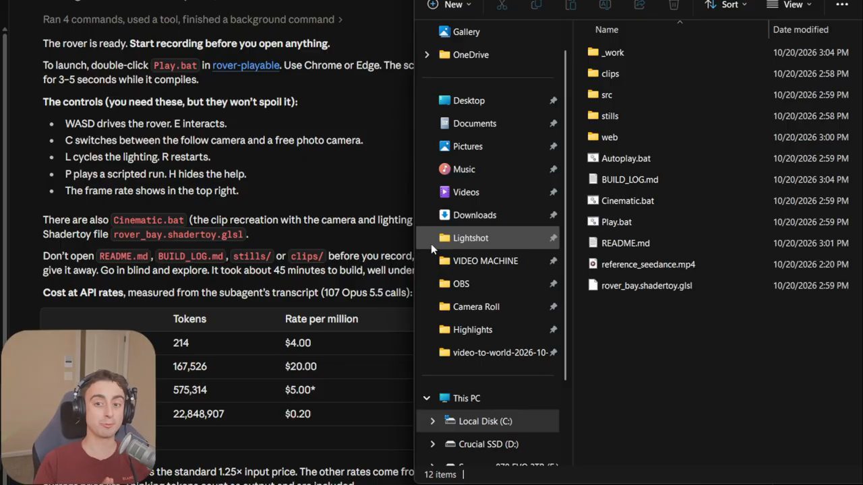Select the reference_seedance.mp4 video file
This screenshot has width=863, height=485.
coord(648,264)
